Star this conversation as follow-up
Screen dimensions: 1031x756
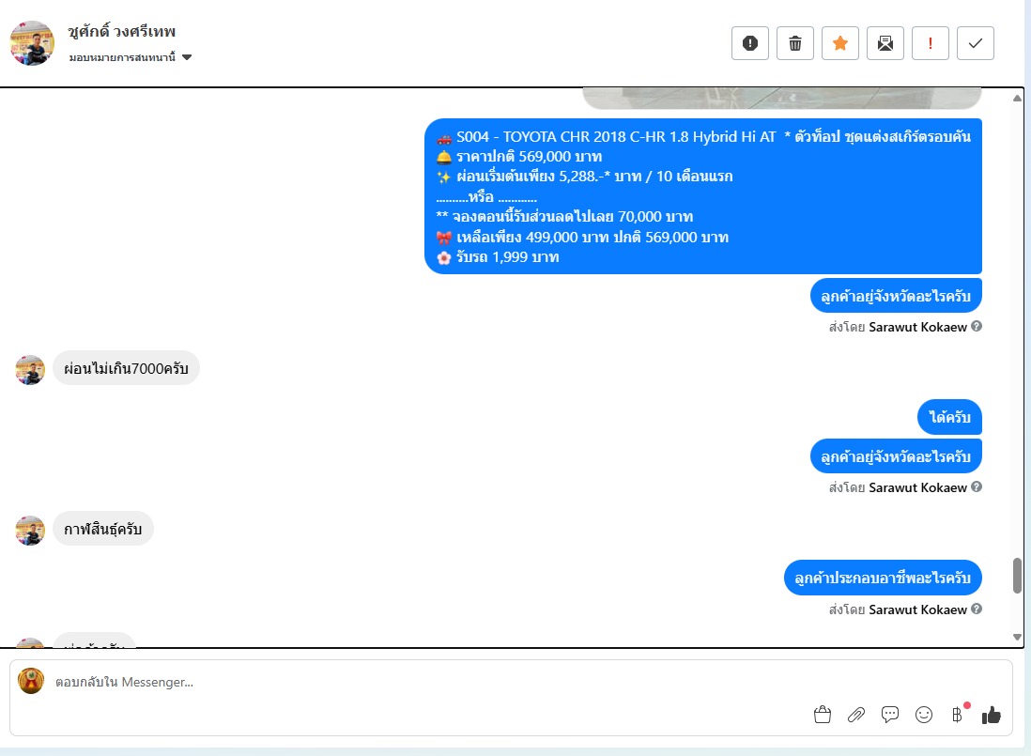click(839, 43)
